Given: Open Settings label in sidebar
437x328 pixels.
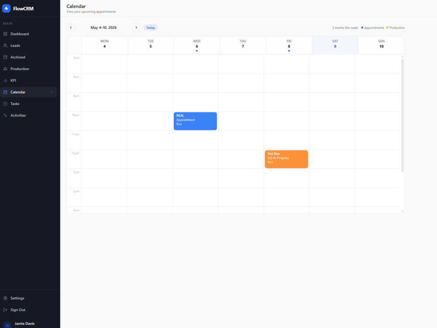Looking at the screenshot, I should (x=17, y=298).
